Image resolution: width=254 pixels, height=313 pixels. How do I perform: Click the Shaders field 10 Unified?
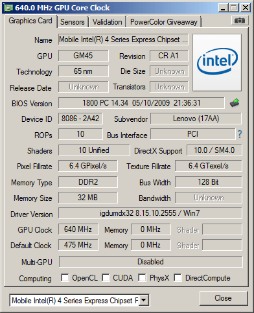(94, 150)
